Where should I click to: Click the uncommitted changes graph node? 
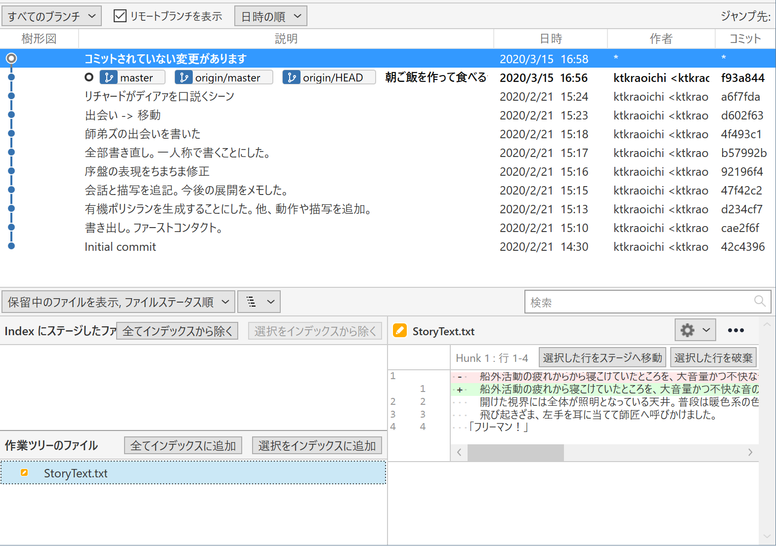coord(11,58)
